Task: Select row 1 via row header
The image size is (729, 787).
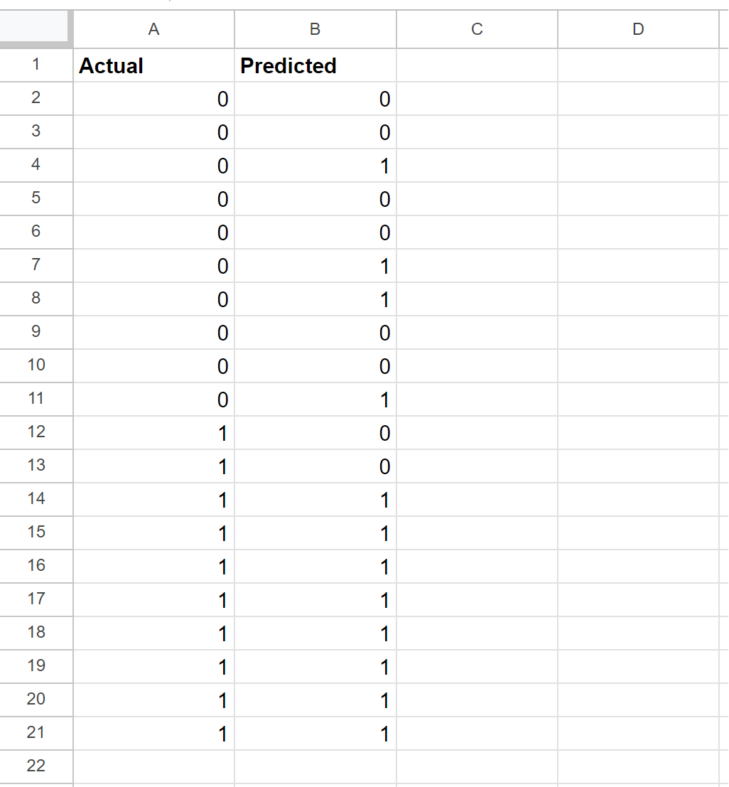Action: 36,65
